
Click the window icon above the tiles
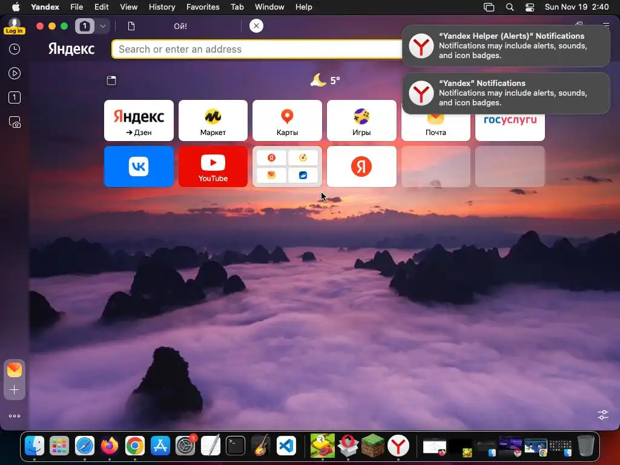111,81
